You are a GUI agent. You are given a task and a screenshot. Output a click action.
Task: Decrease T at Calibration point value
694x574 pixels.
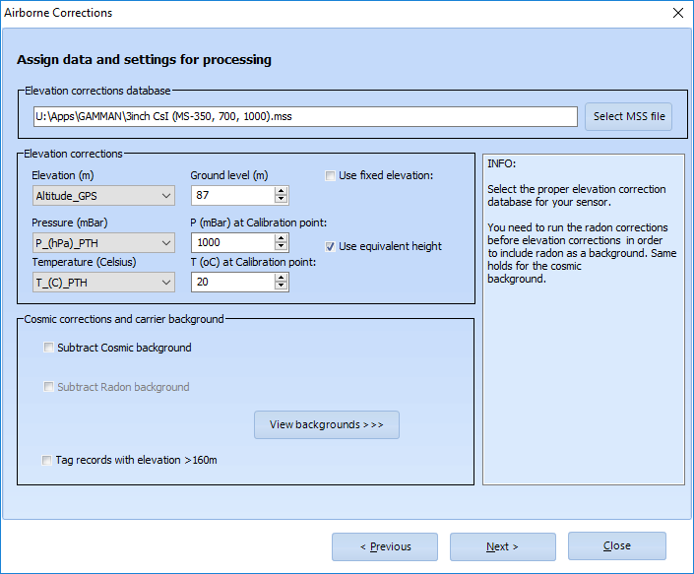282,287
